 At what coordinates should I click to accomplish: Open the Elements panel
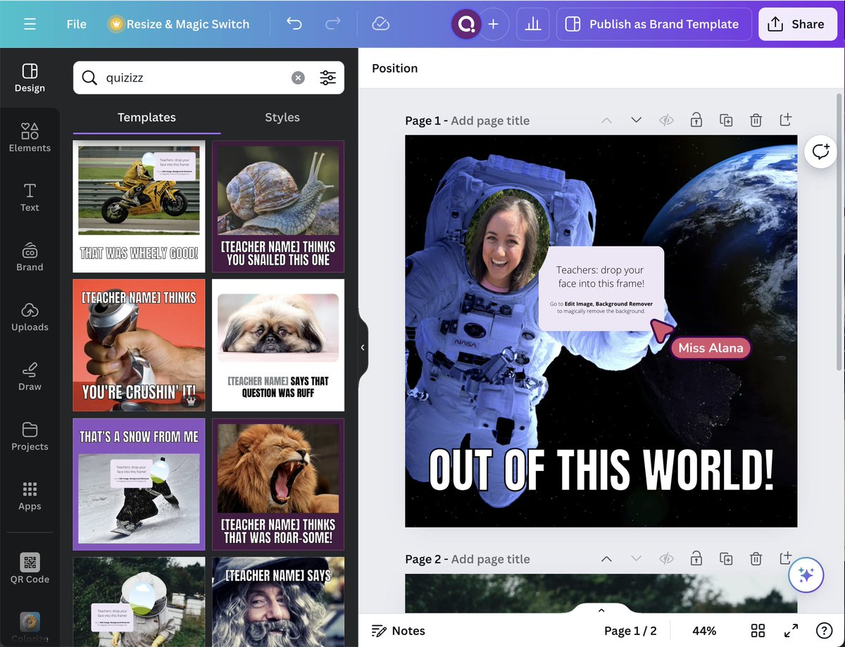(29, 137)
